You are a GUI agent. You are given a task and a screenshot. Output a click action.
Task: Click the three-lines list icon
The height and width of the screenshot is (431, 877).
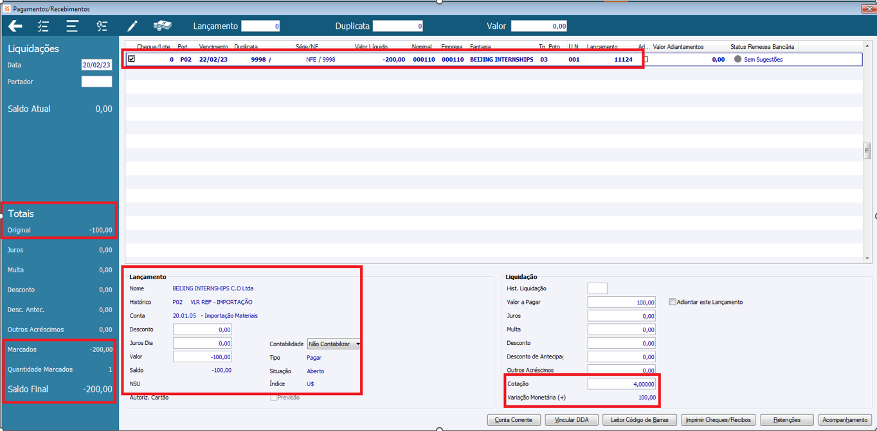72,26
